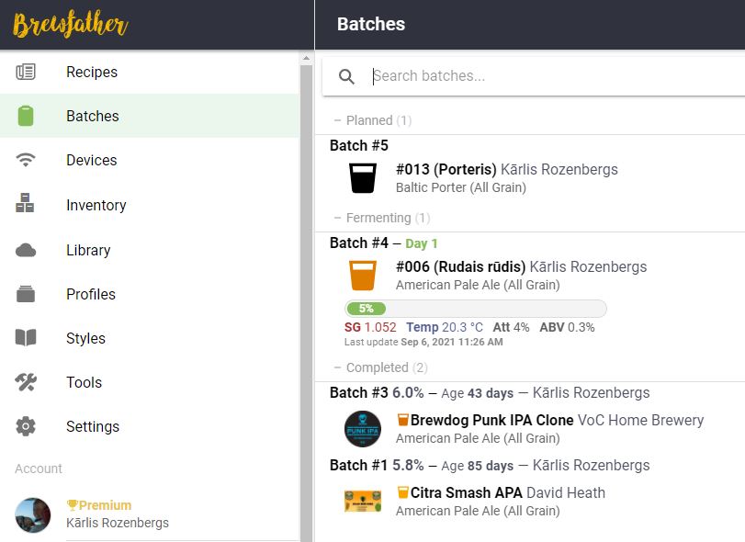745x542 pixels.
Task: Click the Age 43 days label
Action: (x=477, y=393)
